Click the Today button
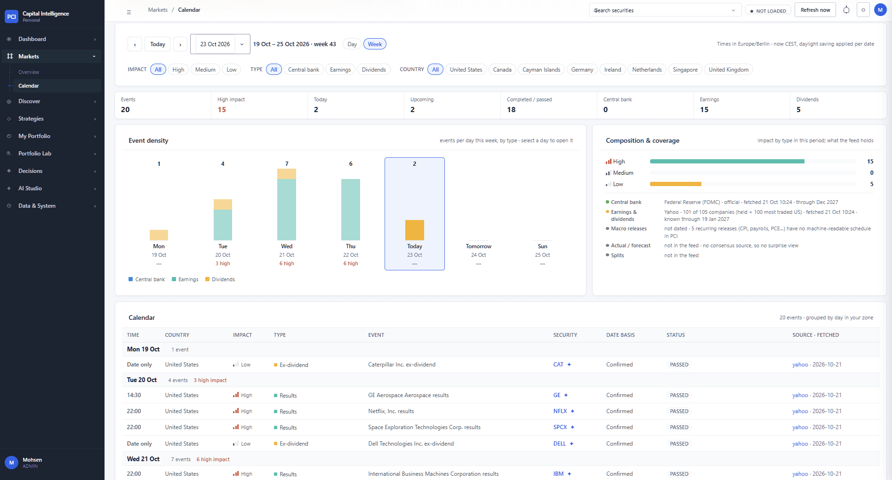This screenshot has width=892, height=480. [x=158, y=44]
